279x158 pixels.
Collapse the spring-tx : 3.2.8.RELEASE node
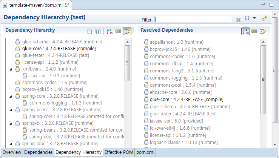(11, 124)
